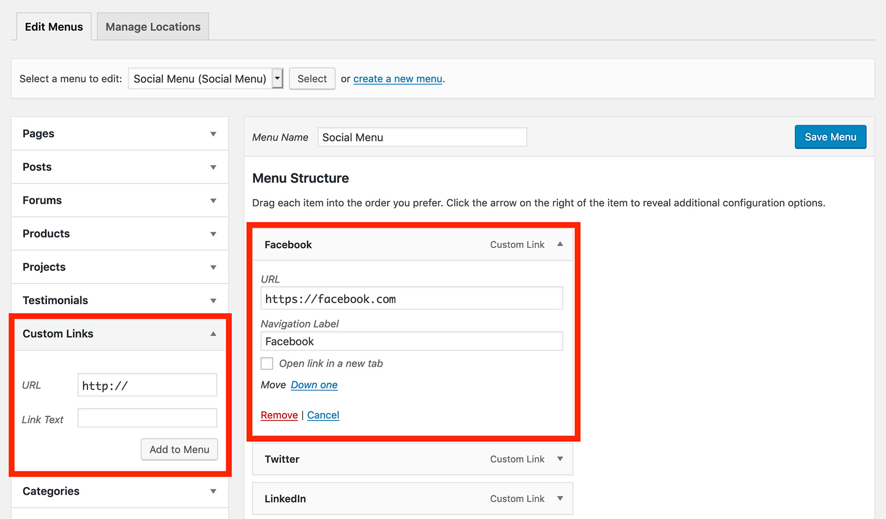Collapse the Custom Links panel

(x=213, y=334)
